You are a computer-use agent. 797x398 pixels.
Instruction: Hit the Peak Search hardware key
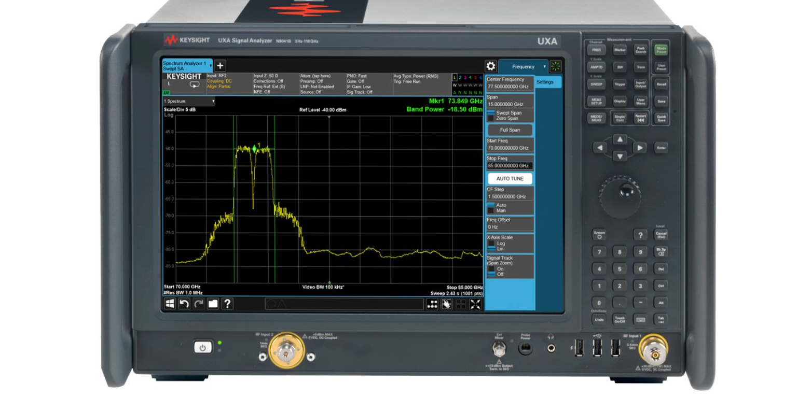point(641,50)
